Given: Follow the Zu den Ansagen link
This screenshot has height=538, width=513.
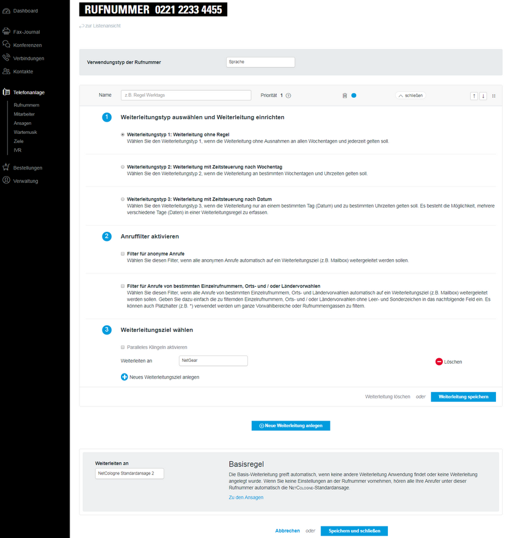Looking at the screenshot, I should coord(246,498).
